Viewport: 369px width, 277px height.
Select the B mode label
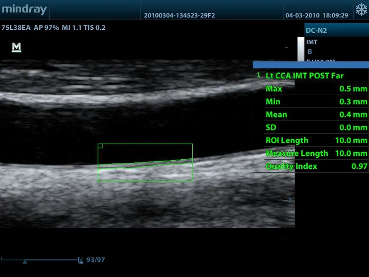click(310, 52)
